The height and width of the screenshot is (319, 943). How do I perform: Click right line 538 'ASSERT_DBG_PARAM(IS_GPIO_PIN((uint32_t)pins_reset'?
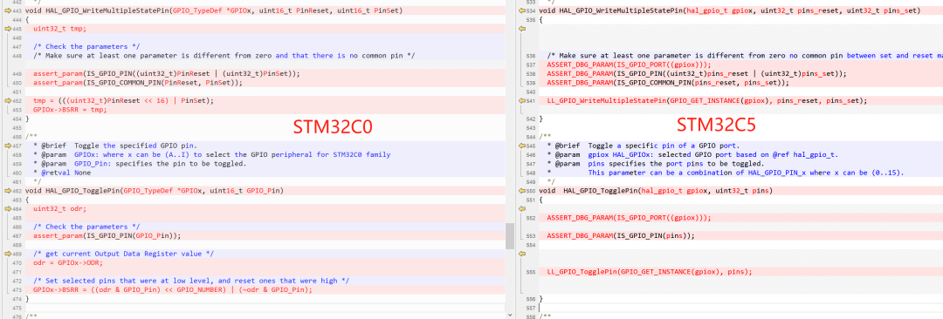[x=697, y=74]
